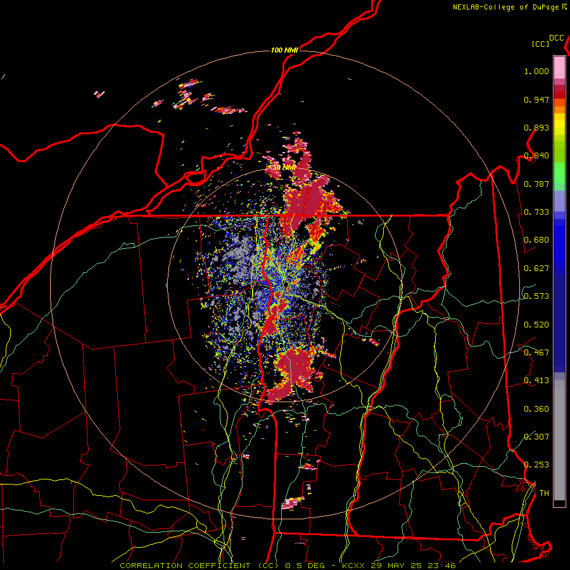Click the 0.253 color scale value

coord(536,465)
